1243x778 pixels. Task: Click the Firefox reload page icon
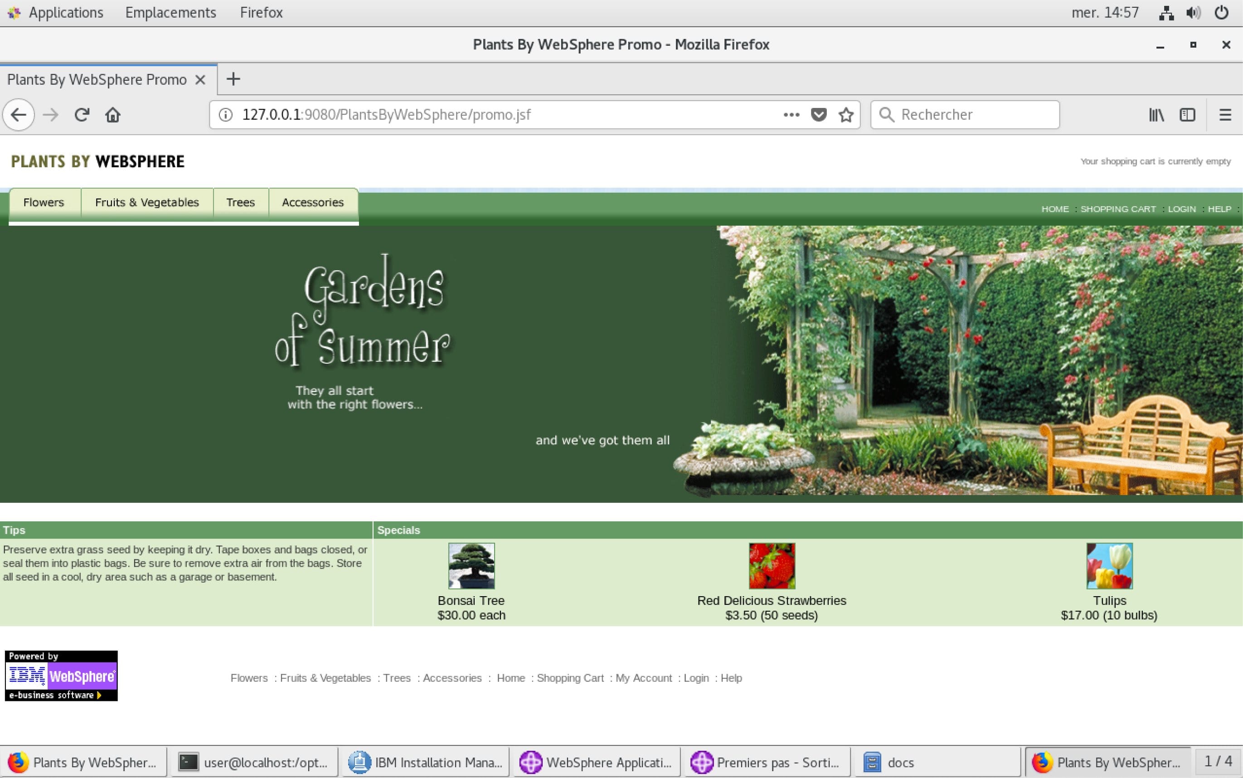coord(82,114)
